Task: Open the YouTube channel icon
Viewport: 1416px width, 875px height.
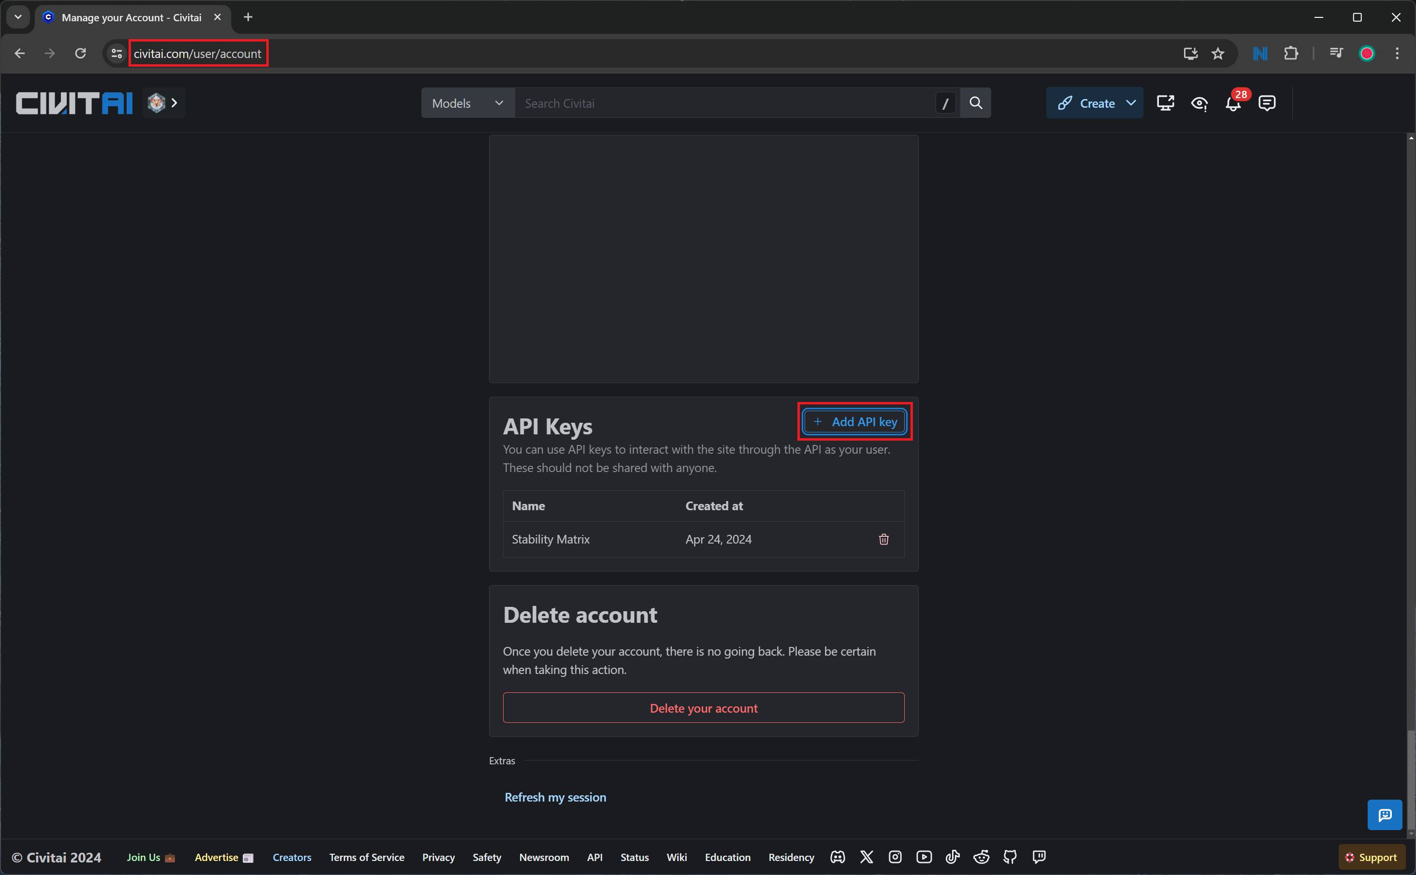Action: pyautogui.click(x=924, y=857)
